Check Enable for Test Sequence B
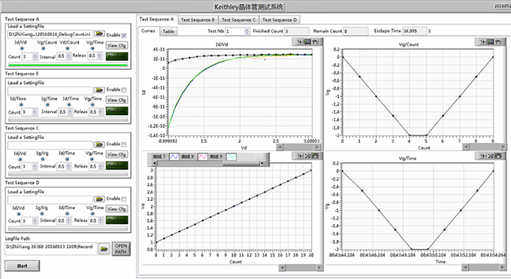The height and width of the screenshot is (279, 511). (x=124, y=89)
